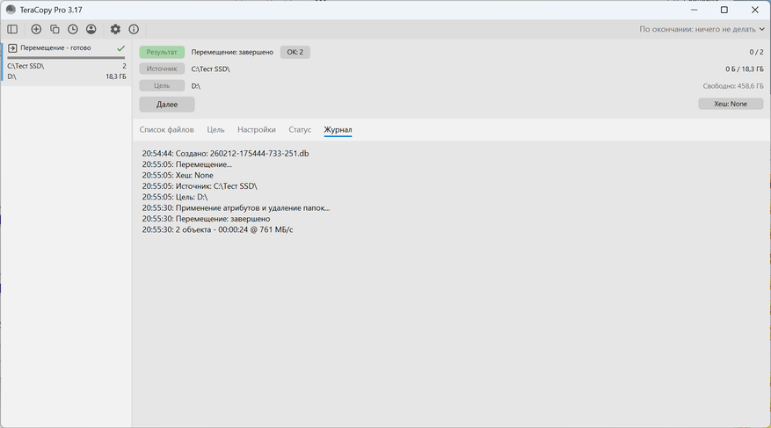The height and width of the screenshot is (428, 771).
Task: Click the TeraCopy app icon in title bar
Action: tap(11, 10)
